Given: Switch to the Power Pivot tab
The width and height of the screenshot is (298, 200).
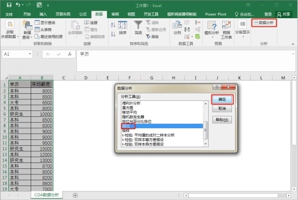Looking at the screenshot, I should coord(216,14).
